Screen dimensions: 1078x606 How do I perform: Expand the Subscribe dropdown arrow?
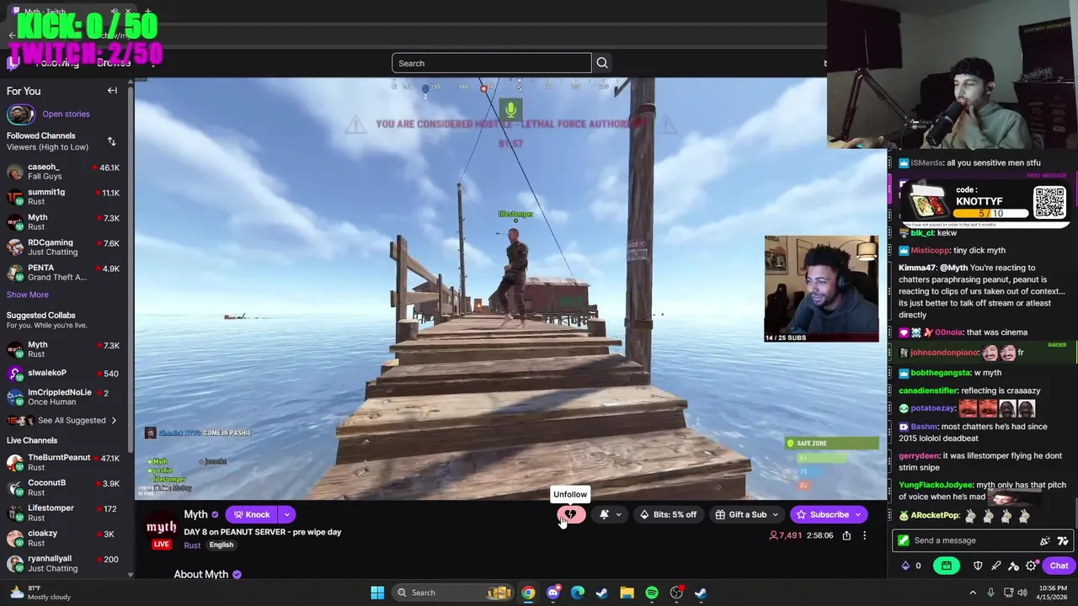coord(858,514)
